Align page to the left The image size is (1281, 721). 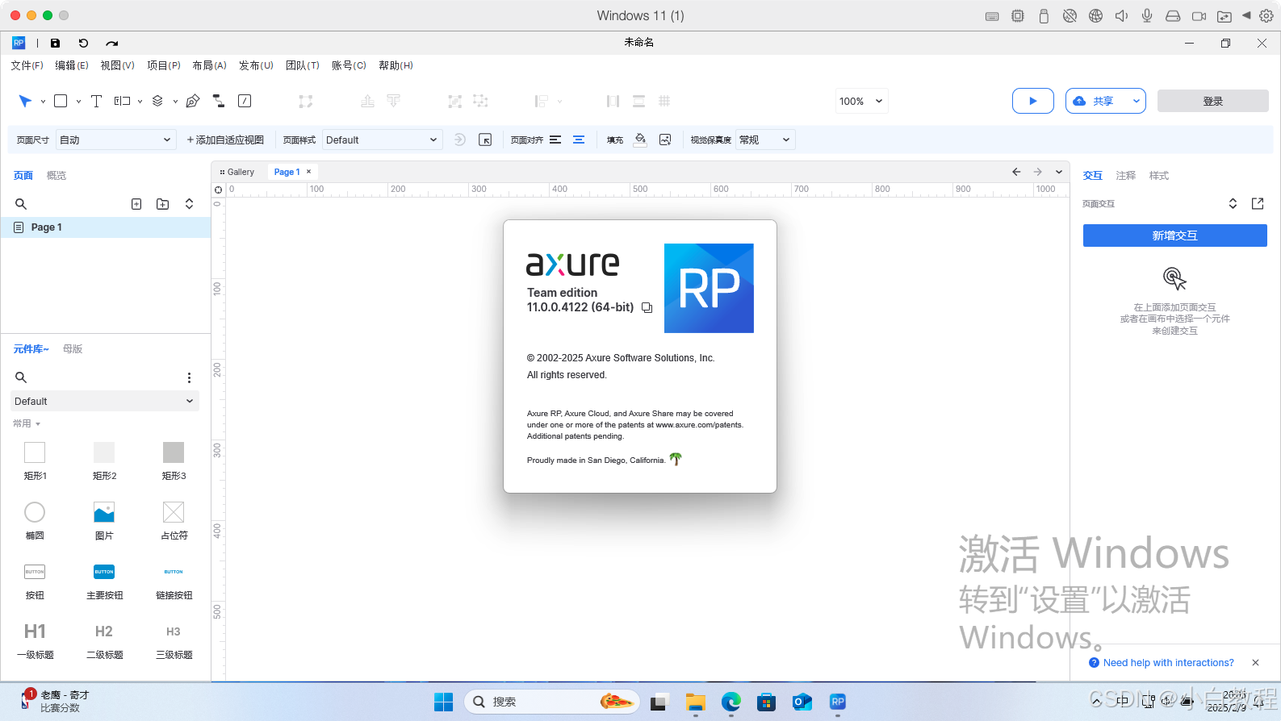555,140
